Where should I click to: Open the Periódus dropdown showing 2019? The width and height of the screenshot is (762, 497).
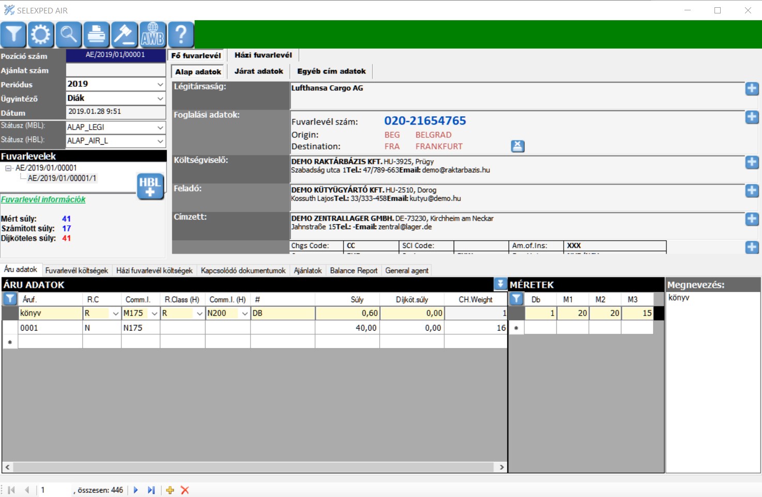point(160,84)
